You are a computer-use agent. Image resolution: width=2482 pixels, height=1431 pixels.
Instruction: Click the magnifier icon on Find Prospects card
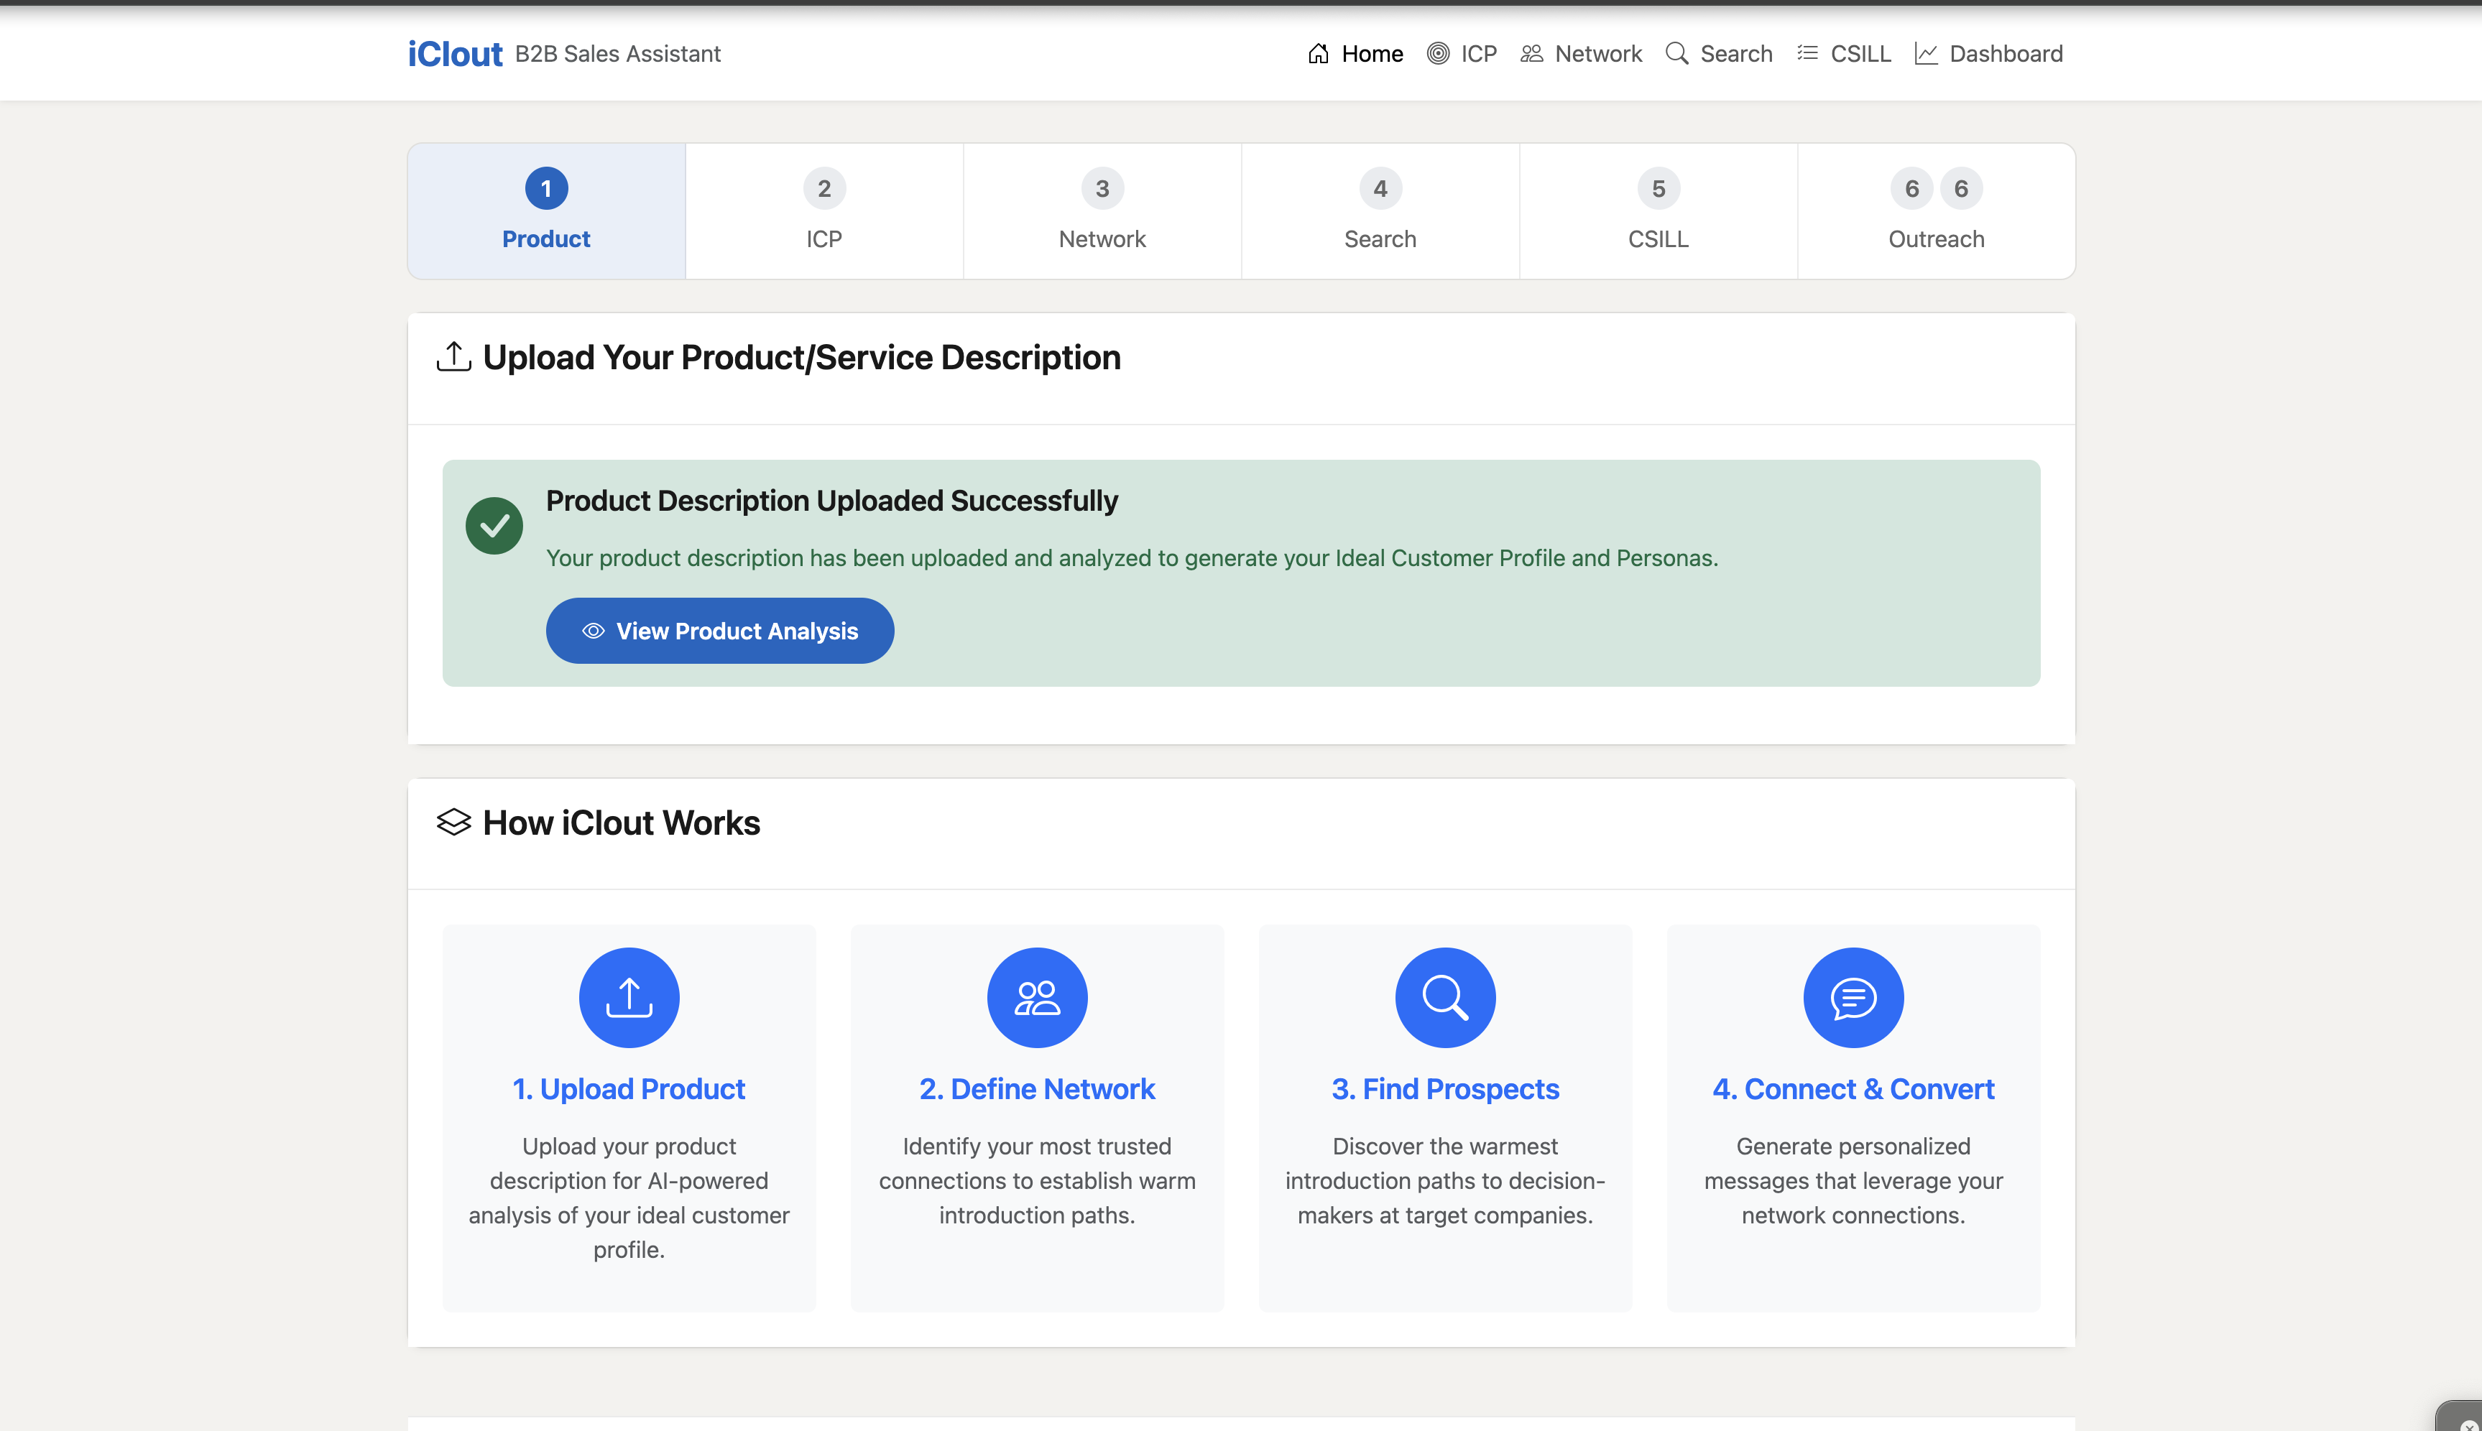[1444, 996]
